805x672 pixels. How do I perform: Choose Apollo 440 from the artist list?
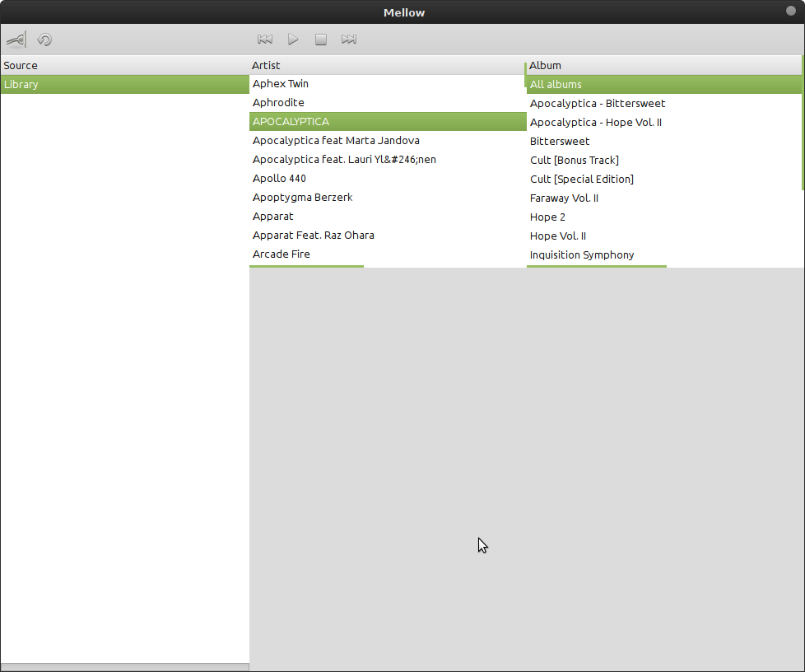pos(279,178)
